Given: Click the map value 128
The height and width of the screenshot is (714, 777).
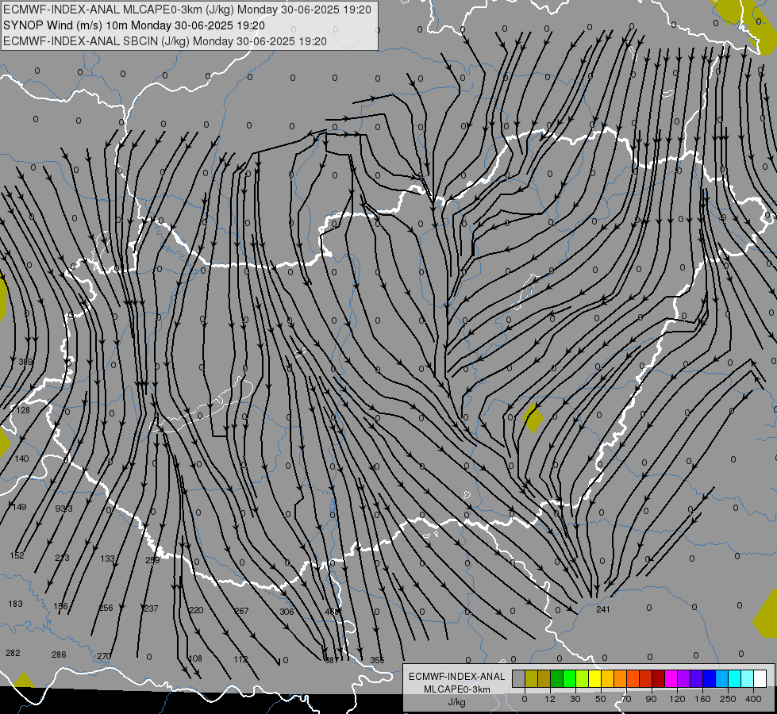Looking at the screenshot, I should click(x=23, y=410).
